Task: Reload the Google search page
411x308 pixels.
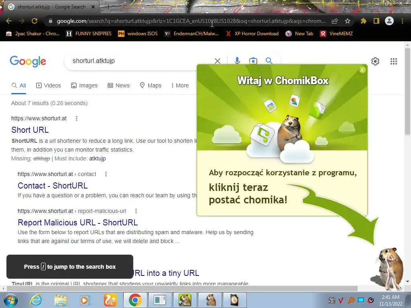Action: [35, 21]
